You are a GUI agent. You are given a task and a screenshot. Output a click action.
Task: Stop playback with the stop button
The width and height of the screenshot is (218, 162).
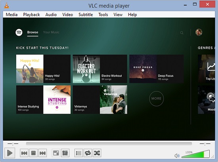point(33,153)
